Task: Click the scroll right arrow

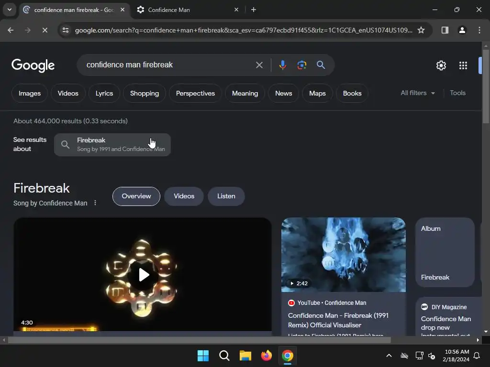Action: pyautogui.click(x=478, y=340)
